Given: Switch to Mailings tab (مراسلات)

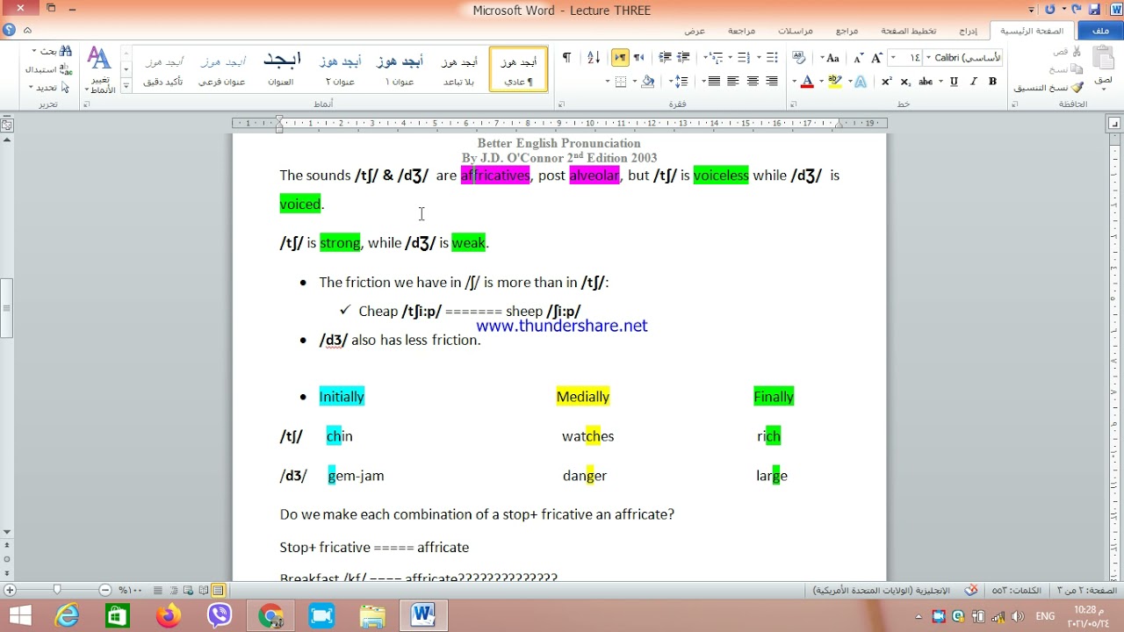Looking at the screenshot, I should point(795,31).
